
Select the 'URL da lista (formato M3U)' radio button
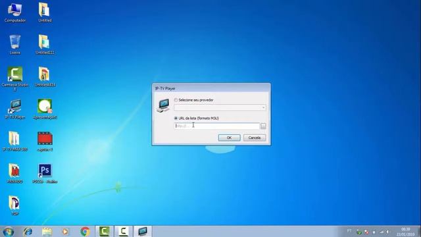[x=176, y=118]
